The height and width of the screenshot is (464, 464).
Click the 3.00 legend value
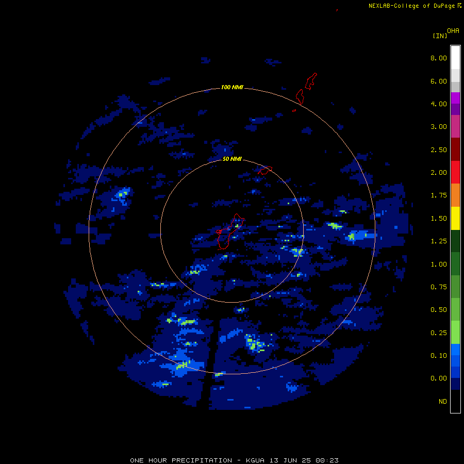(x=439, y=127)
